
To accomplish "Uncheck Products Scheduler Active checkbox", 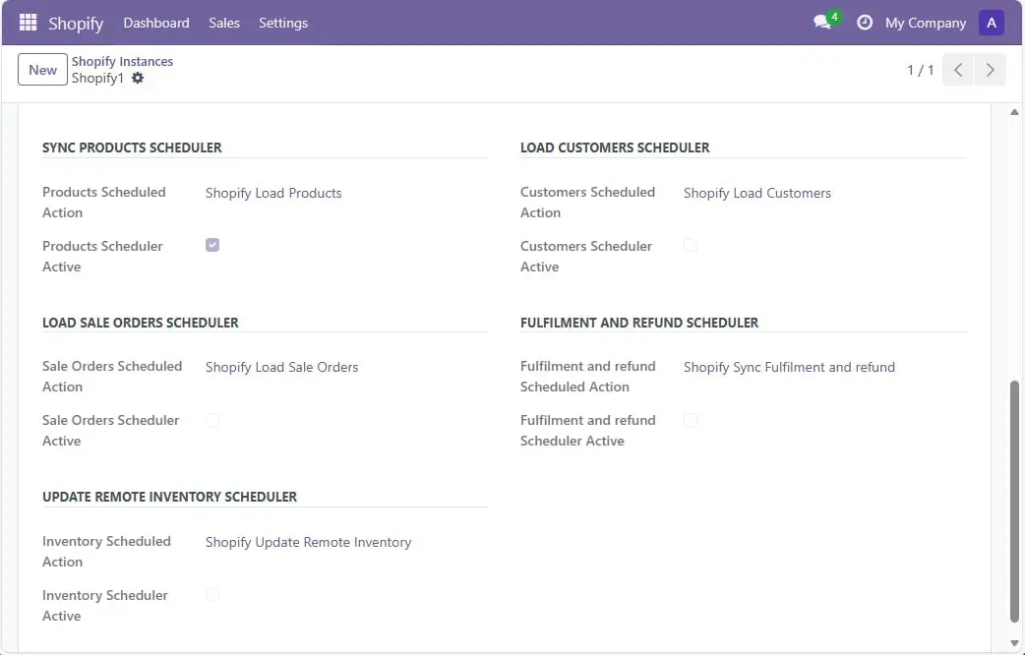I will [212, 245].
